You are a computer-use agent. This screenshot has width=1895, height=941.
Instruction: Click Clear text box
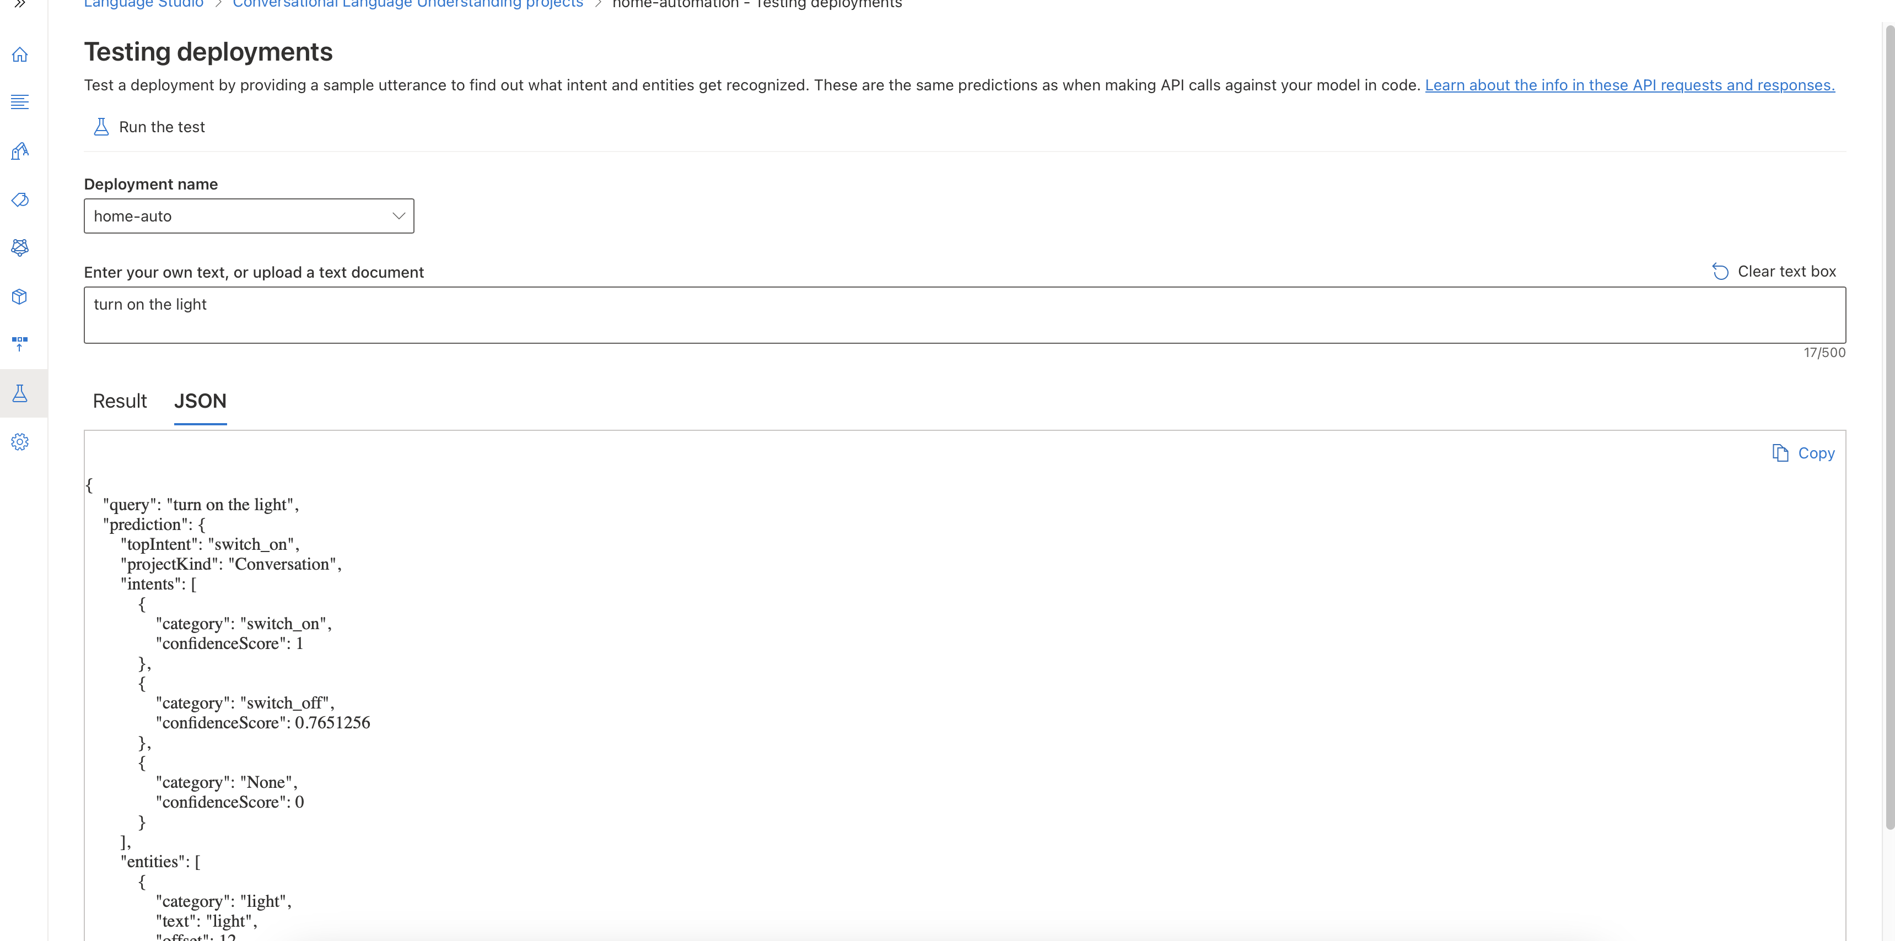pos(1774,272)
